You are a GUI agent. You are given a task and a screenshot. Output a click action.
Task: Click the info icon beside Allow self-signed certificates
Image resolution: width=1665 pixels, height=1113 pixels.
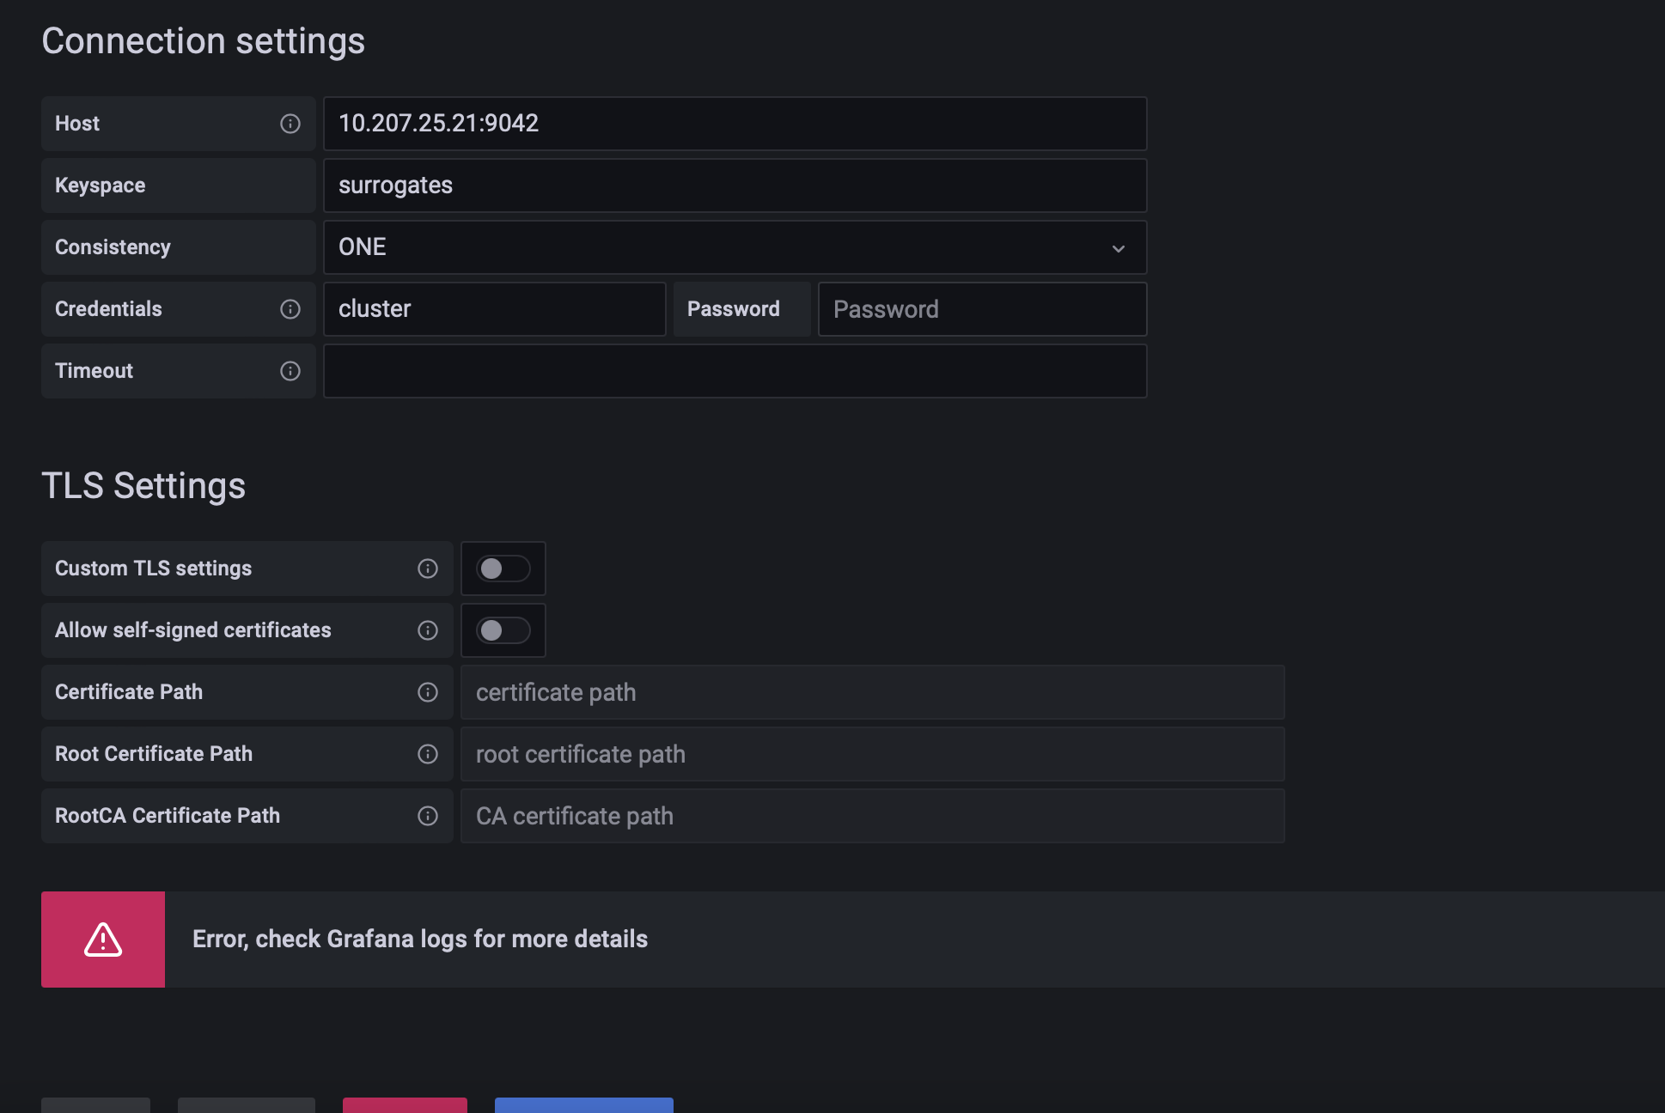click(427, 630)
